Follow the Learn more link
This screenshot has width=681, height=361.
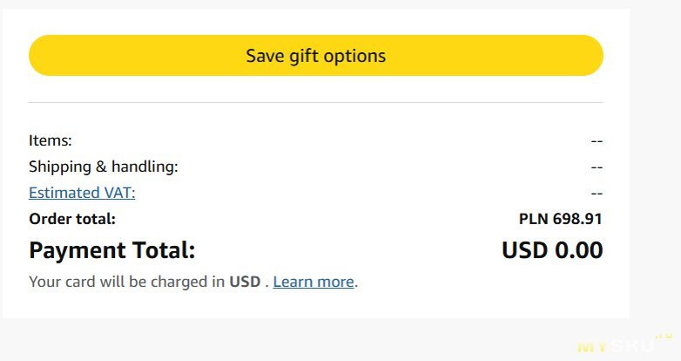click(x=314, y=282)
